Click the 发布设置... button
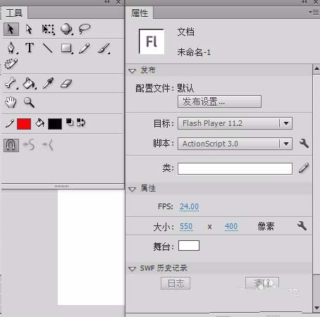 point(219,101)
